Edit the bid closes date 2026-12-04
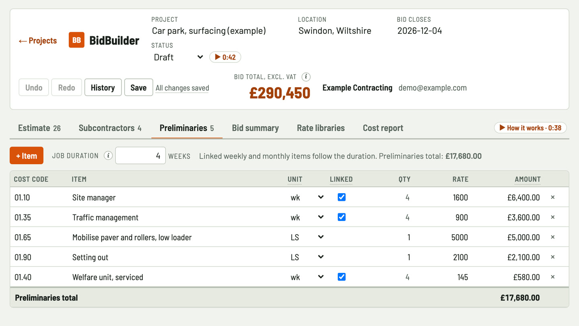 pyautogui.click(x=436, y=31)
